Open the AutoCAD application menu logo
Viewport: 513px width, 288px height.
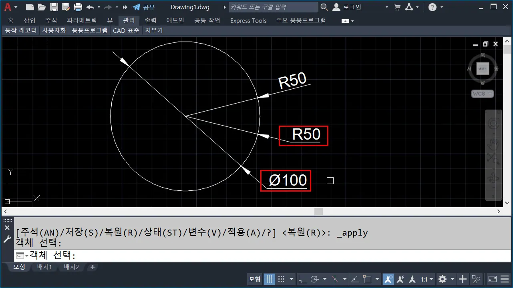point(7,7)
